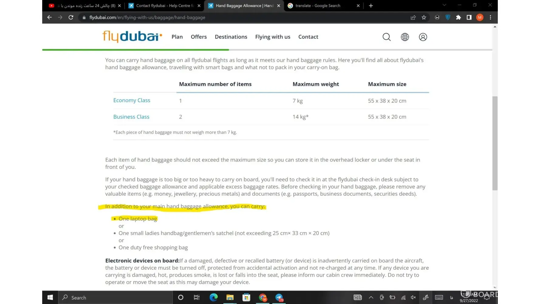The image size is (540, 304).
Task: Open the Contact menu
Action: point(308,37)
